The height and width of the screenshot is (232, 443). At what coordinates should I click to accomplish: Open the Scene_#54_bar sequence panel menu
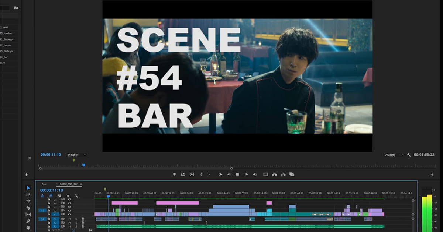coord(81,184)
